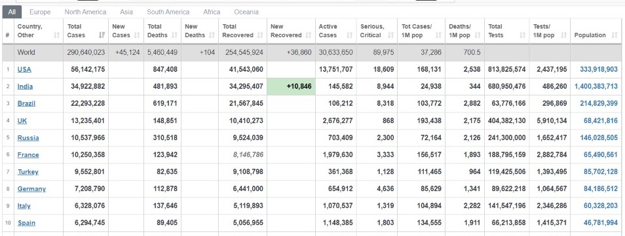Sort by Total Cases column arrow icon
This screenshot has height=236, width=625.
pos(102,35)
